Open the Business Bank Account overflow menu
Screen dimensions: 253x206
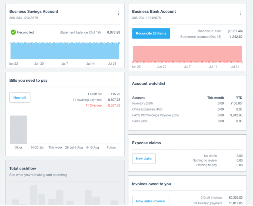point(241,13)
